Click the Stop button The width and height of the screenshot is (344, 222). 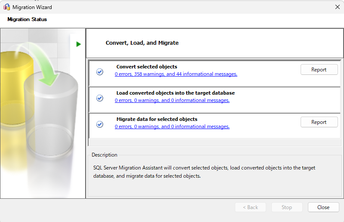click(x=287, y=207)
